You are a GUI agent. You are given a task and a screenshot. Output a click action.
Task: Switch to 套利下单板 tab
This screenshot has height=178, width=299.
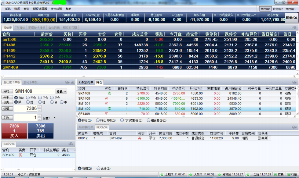point(31,82)
